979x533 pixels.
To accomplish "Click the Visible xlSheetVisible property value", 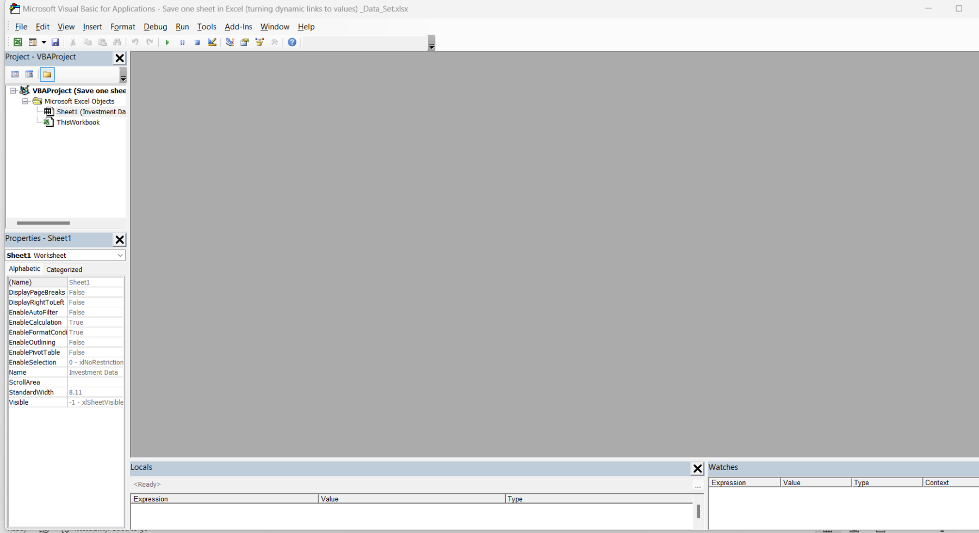I will [x=96, y=402].
